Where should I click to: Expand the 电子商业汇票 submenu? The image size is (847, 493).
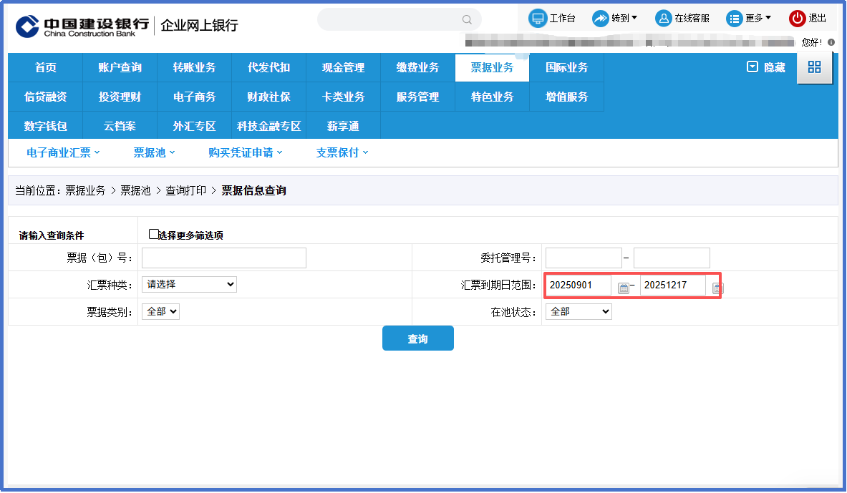pyautogui.click(x=63, y=152)
